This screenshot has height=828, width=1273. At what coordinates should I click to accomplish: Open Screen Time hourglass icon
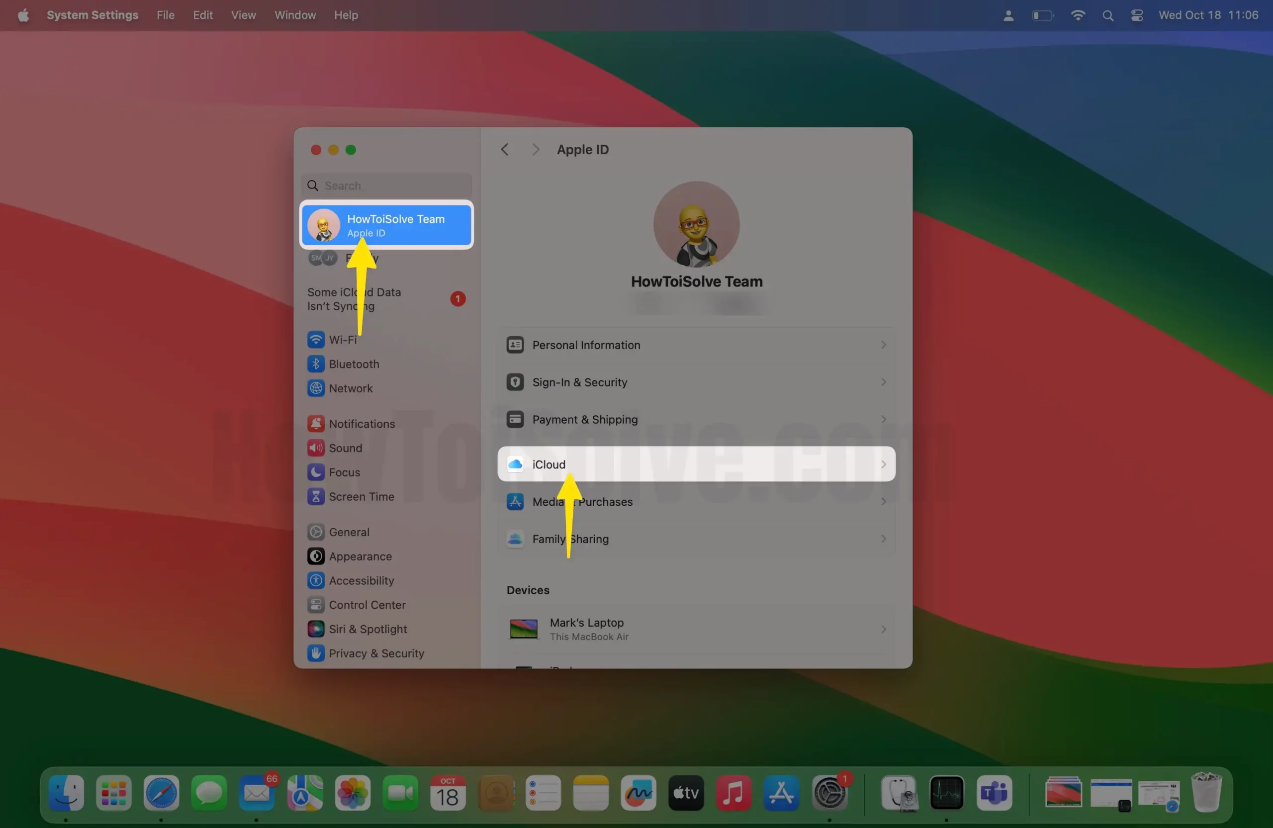point(316,496)
